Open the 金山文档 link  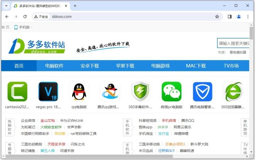[x=47, y=120]
